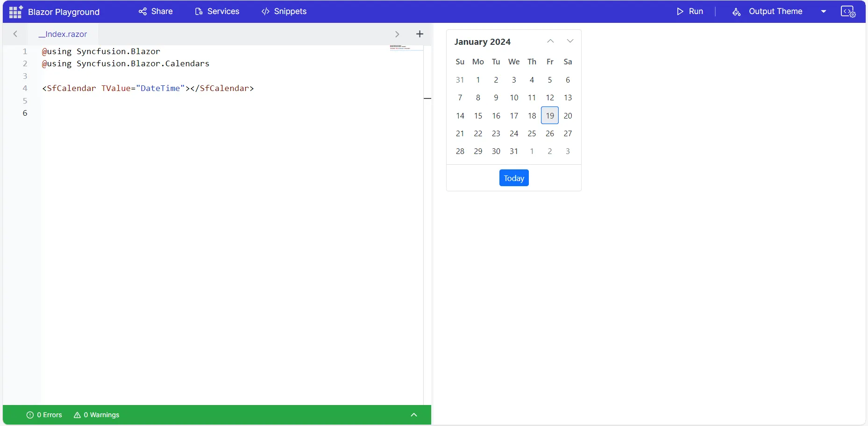Open month view via January 2024 header

pyautogui.click(x=483, y=42)
